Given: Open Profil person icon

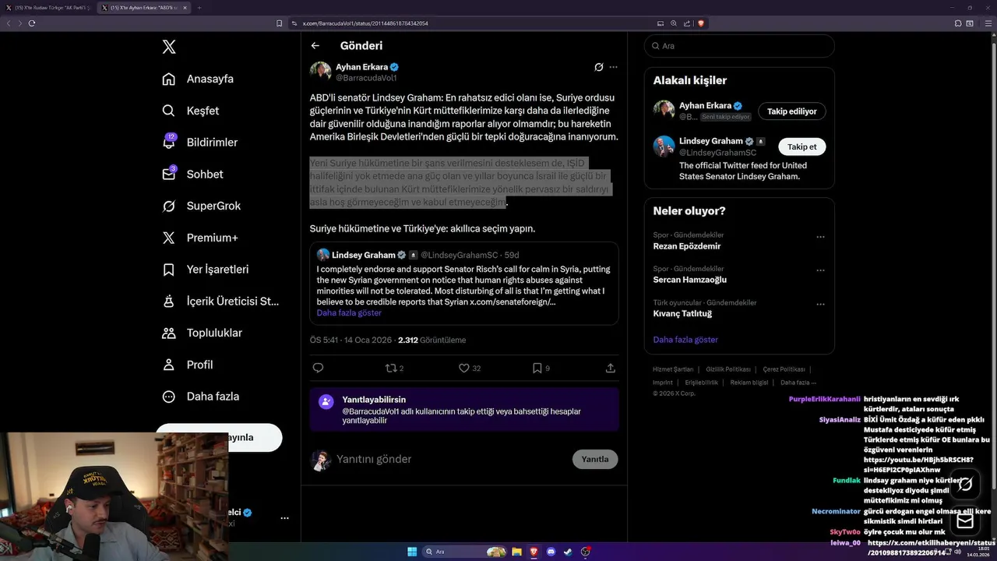Looking at the screenshot, I should tap(168, 365).
